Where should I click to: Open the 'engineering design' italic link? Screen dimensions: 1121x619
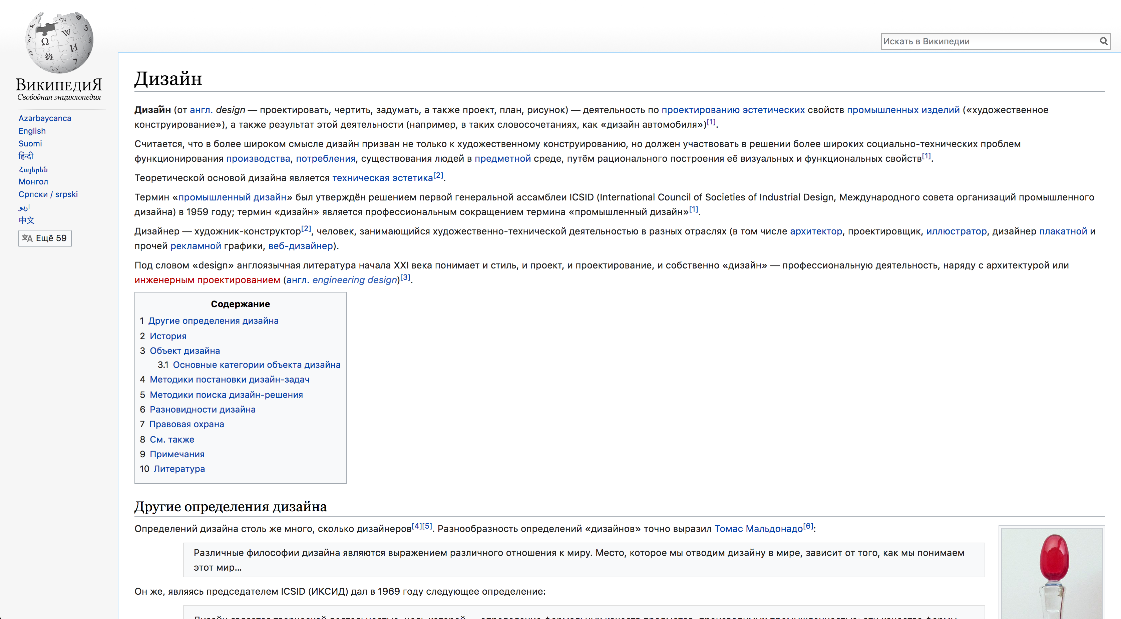coord(354,280)
